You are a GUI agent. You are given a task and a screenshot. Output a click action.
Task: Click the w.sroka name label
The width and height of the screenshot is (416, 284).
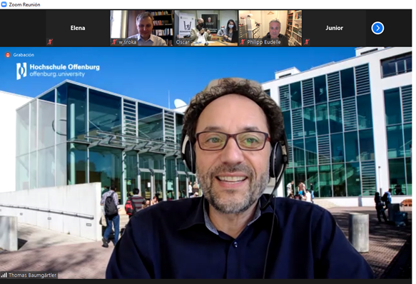(x=127, y=42)
